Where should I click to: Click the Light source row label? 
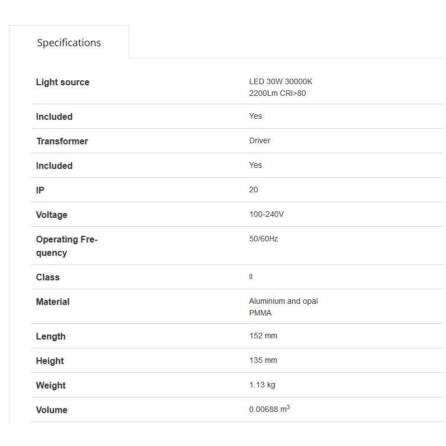pos(62,83)
